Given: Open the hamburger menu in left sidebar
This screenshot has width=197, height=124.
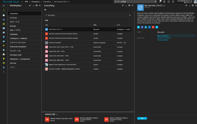Looking at the screenshot, I should (4, 6).
